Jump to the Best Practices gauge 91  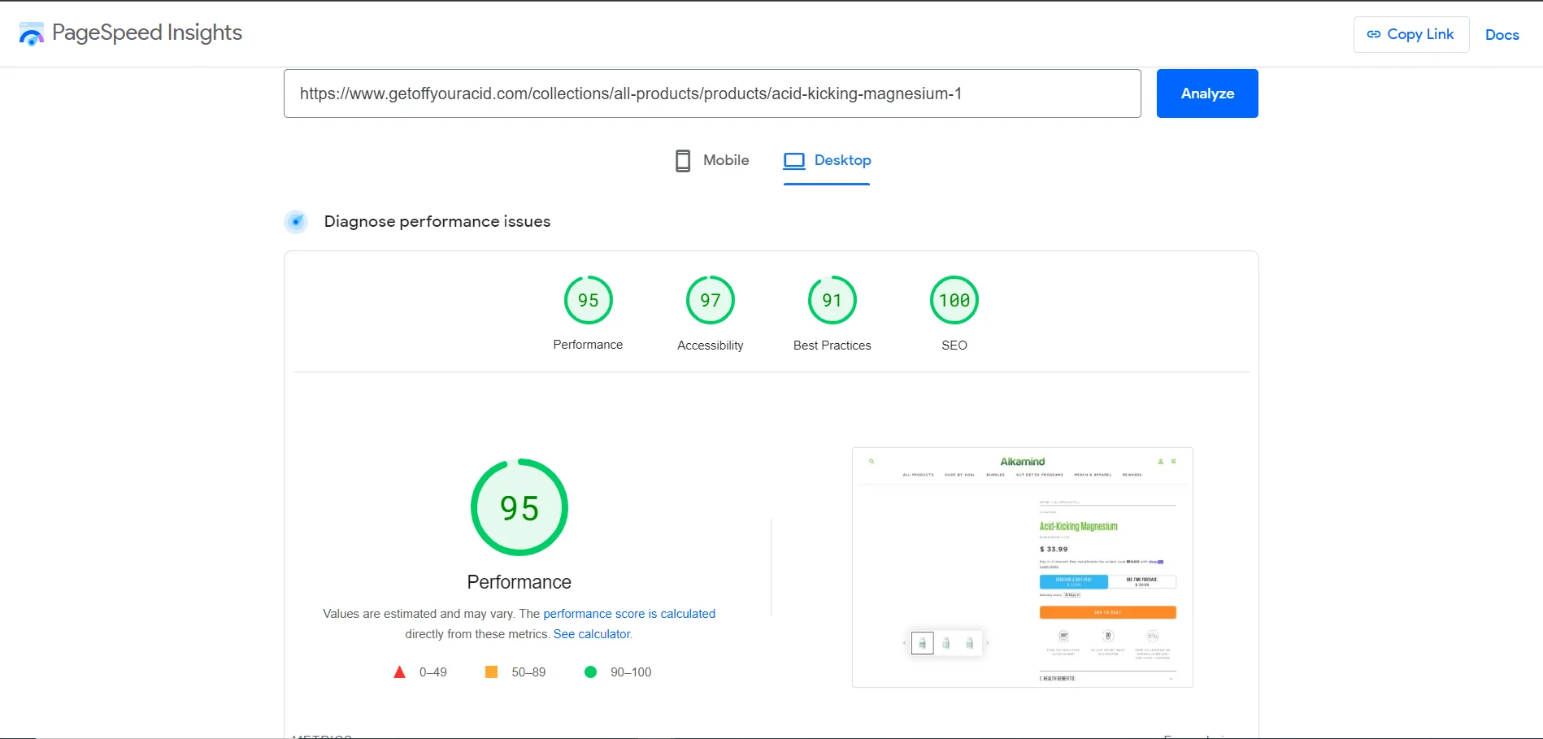click(x=832, y=300)
